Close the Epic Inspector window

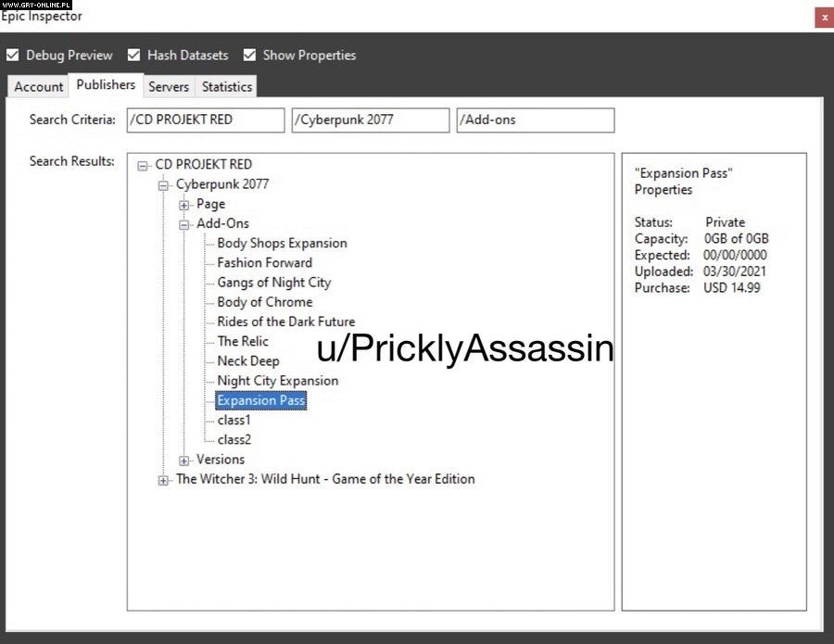[823, 17]
